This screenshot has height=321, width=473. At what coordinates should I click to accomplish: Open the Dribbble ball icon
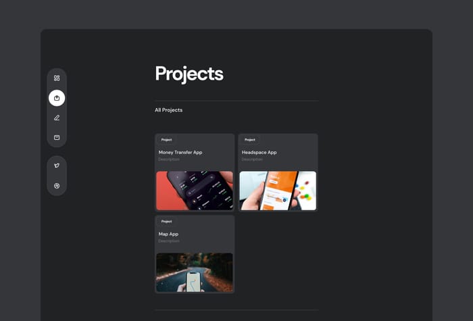(x=57, y=186)
